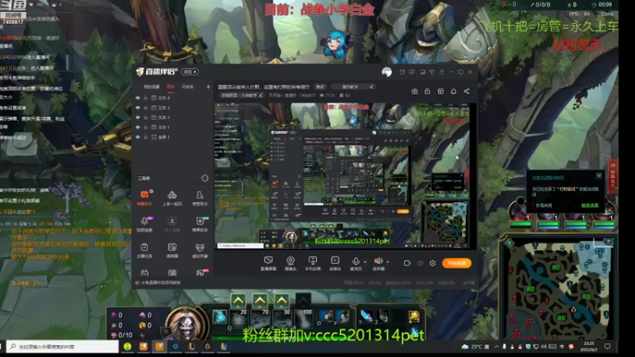Start recording with the camcorder icon

(x=407, y=263)
